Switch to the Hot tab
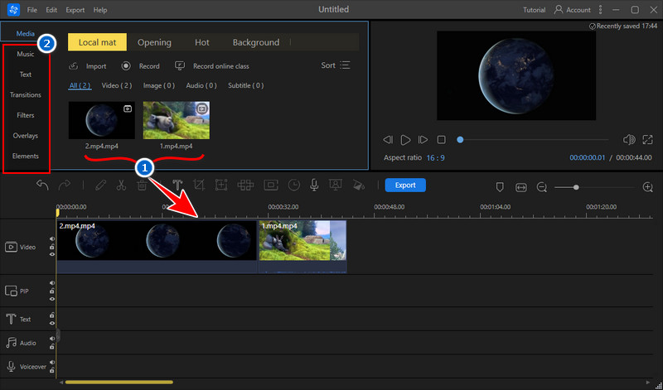Image resolution: width=663 pixels, height=390 pixels. 202,42
